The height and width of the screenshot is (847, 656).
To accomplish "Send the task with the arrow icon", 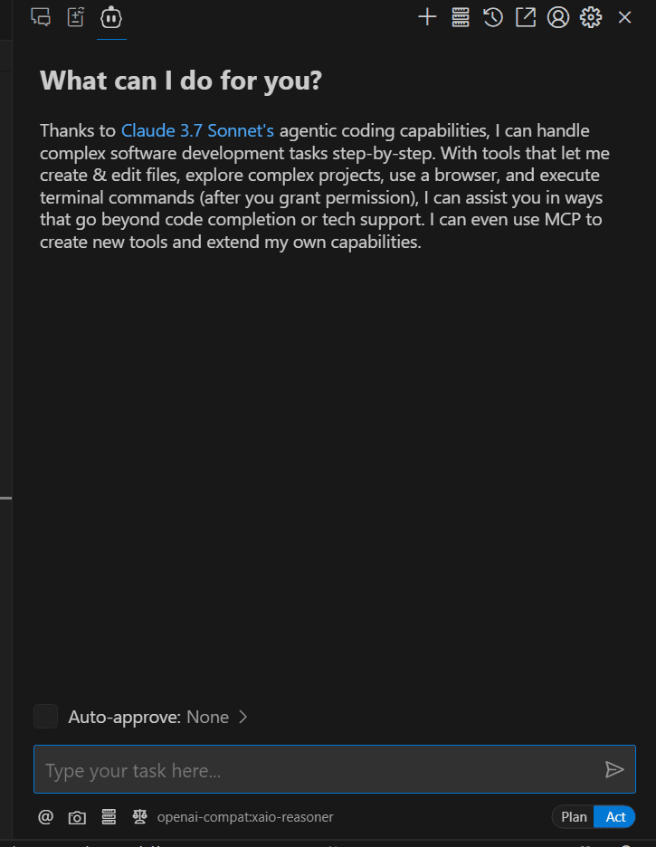I will point(614,770).
